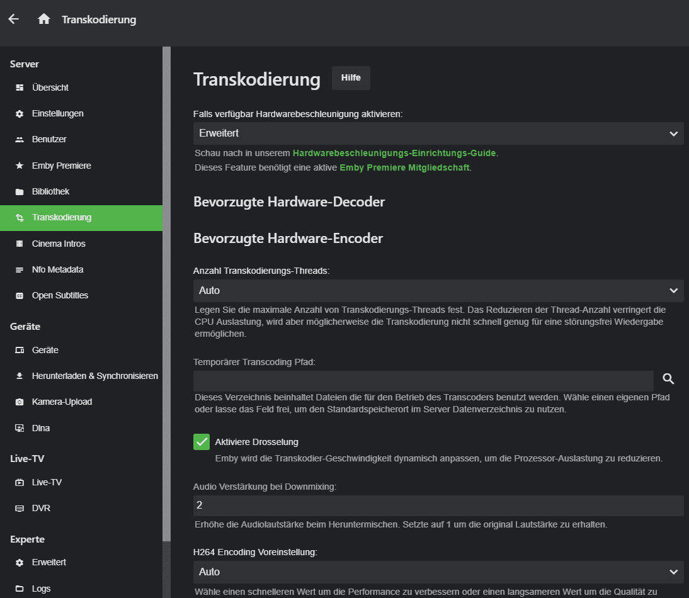Click the Hilfe button
This screenshot has width=689, height=598.
(351, 78)
